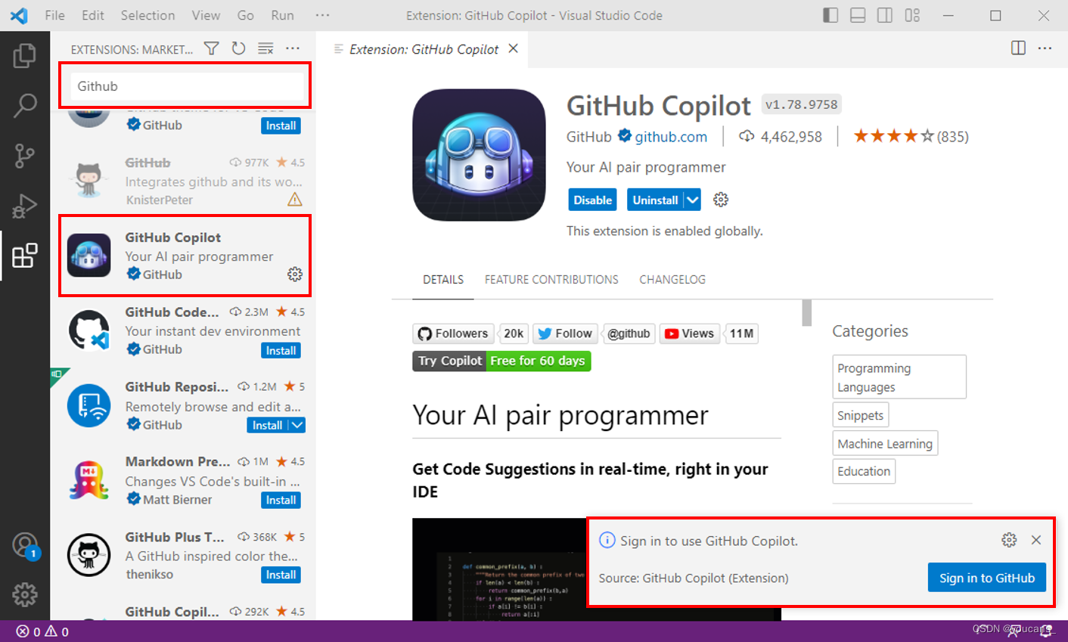Open the Go menu
1068x642 pixels.
click(246, 15)
